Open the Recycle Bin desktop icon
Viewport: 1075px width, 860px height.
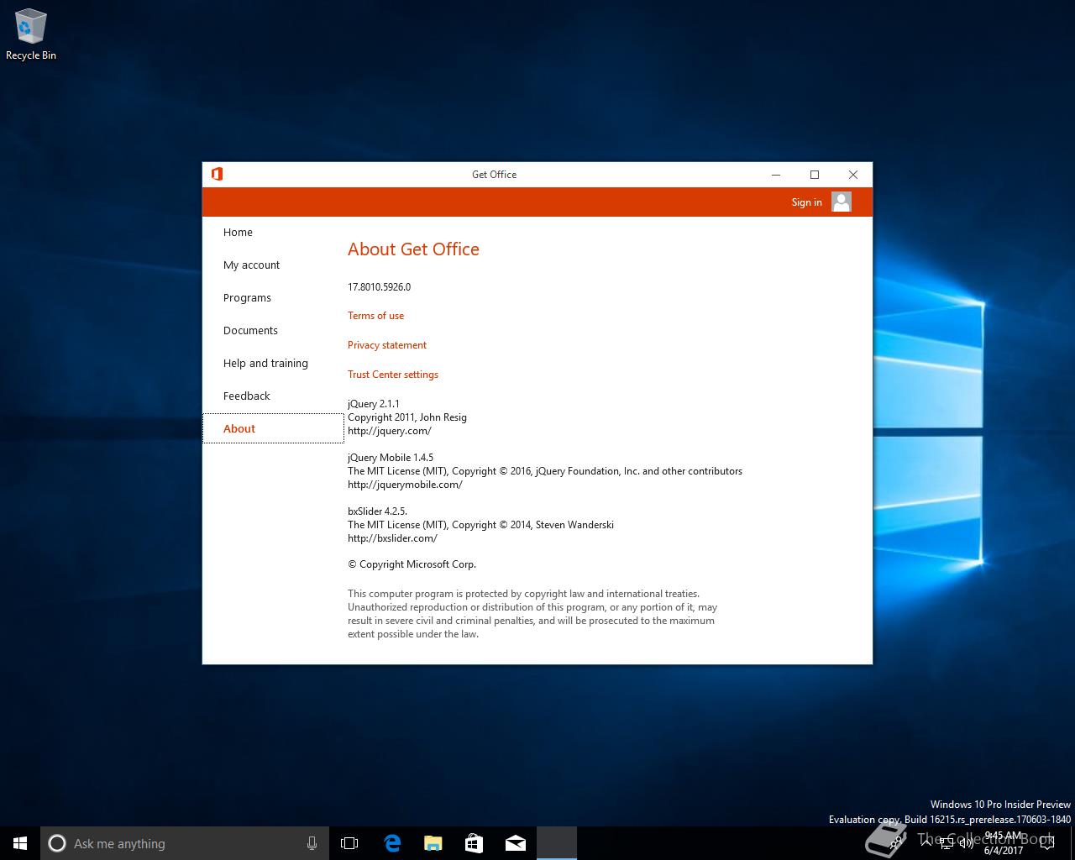point(31,35)
